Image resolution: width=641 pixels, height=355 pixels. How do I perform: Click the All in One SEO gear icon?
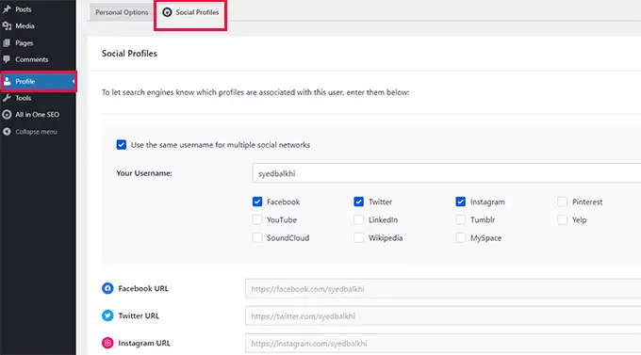coord(7,115)
